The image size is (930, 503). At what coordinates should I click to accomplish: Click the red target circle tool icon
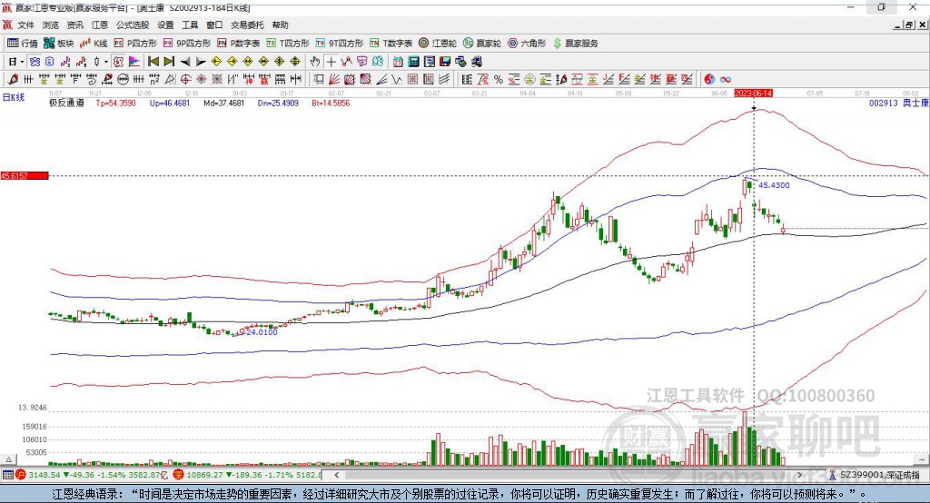(185, 80)
